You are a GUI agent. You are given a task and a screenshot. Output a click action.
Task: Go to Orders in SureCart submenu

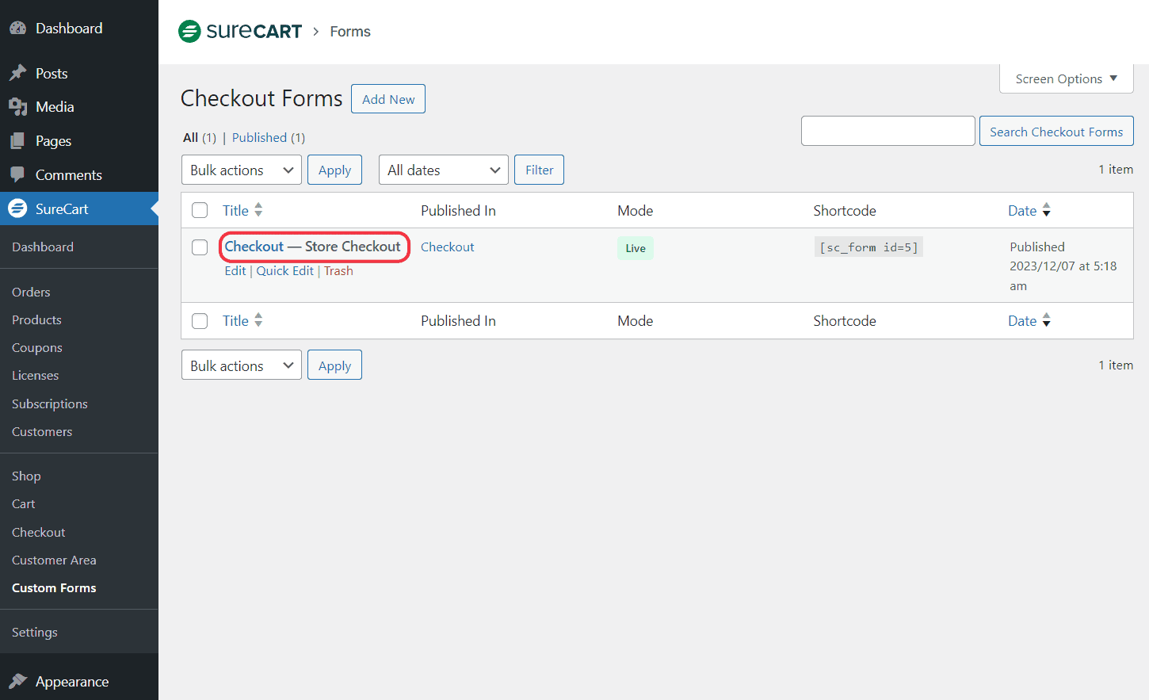pos(31,293)
